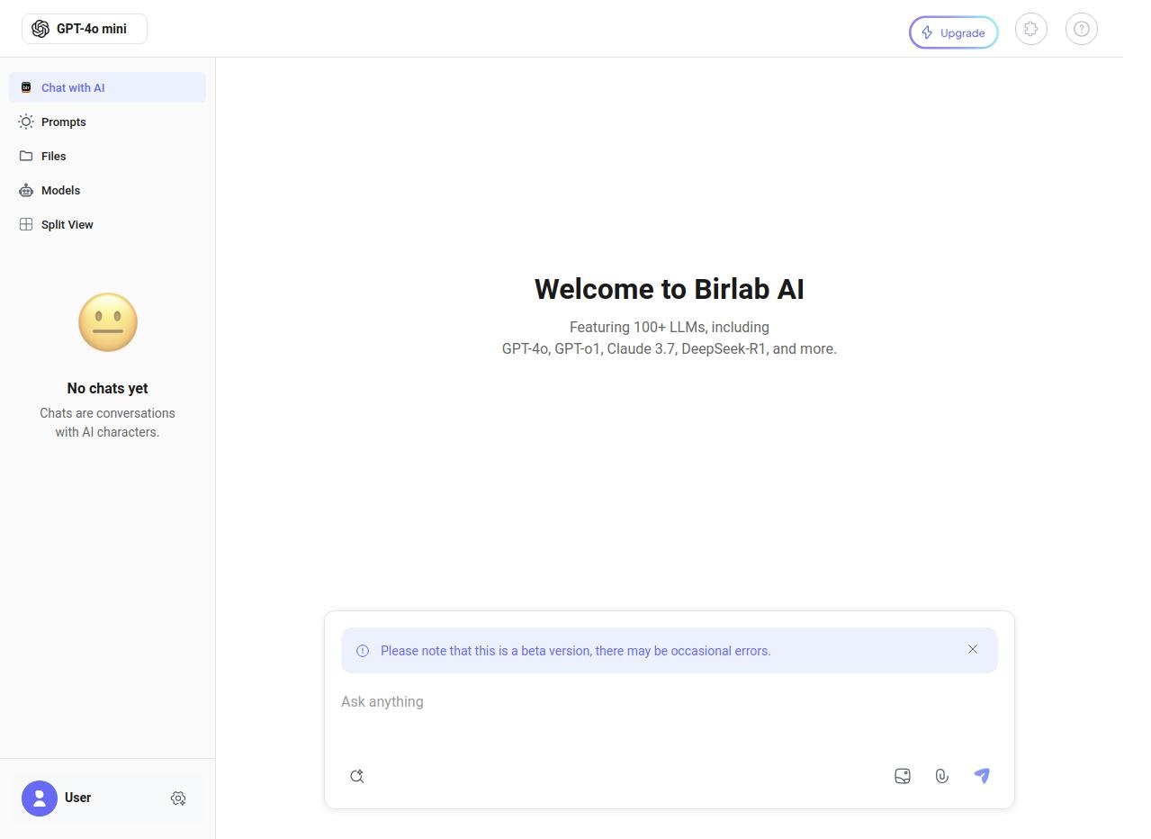
Task: Switch to Split View
Action: point(67,224)
